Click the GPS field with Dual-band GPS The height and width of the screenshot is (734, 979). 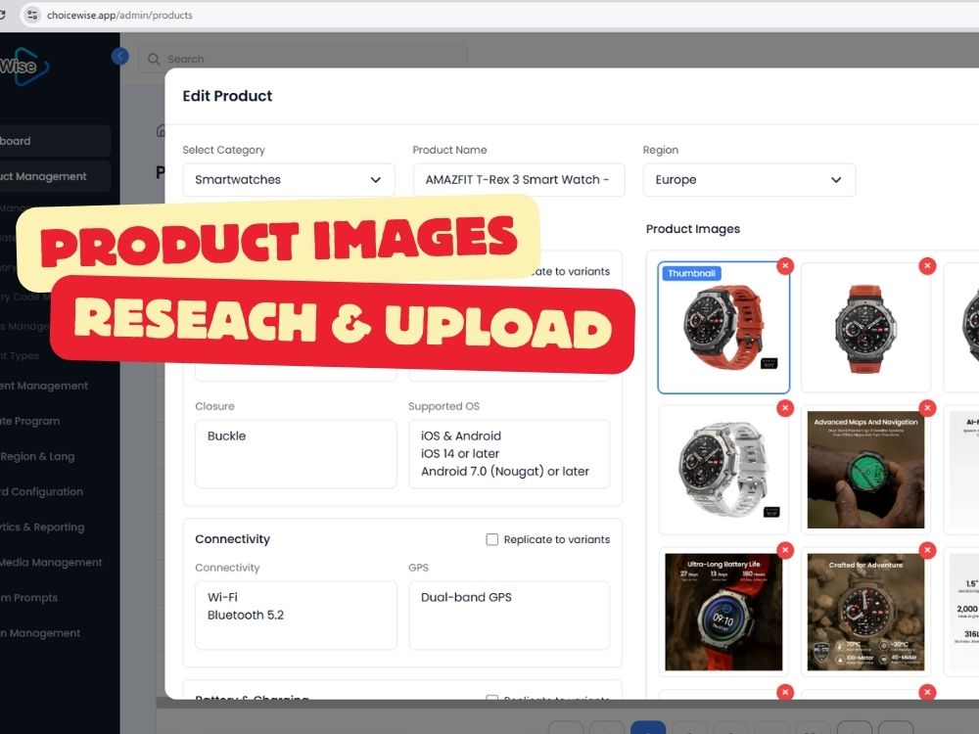(509, 616)
